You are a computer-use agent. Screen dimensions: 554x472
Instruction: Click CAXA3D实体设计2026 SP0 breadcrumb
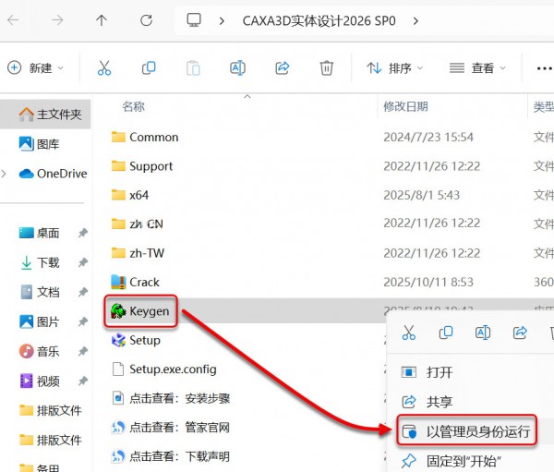point(319,21)
